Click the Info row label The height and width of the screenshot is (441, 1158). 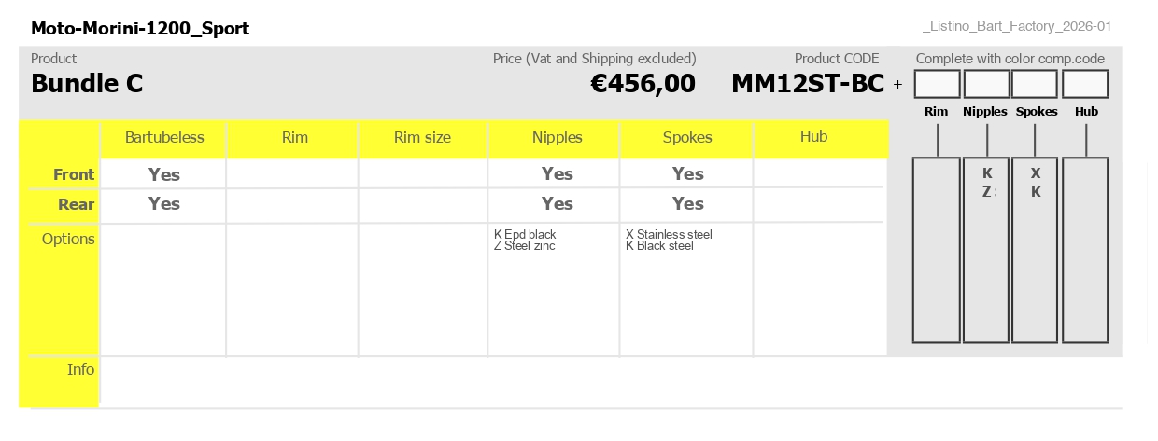(81, 369)
